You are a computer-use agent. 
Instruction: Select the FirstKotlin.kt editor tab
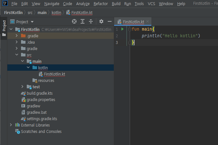tap(134, 22)
